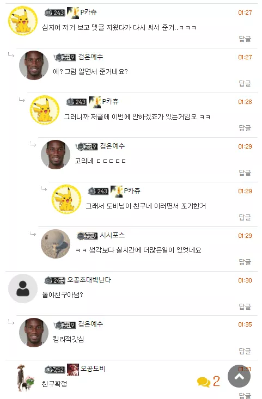The height and width of the screenshot is (399, 262).
Task: Click the trophy icon beside first P카츄 name
Action: tap(73, 13)
